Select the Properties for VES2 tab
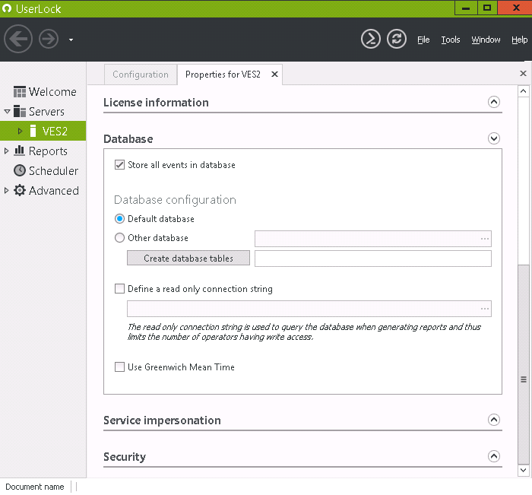Viewport: 532px width, 495px height. (x=223, y=75)
